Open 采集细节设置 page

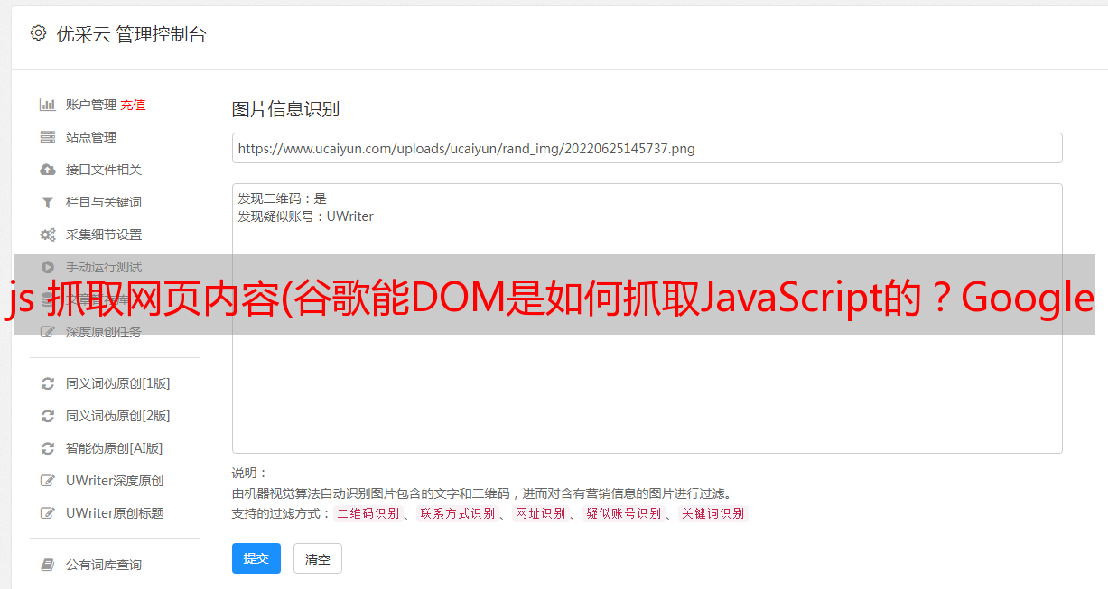tap(104, 235)
